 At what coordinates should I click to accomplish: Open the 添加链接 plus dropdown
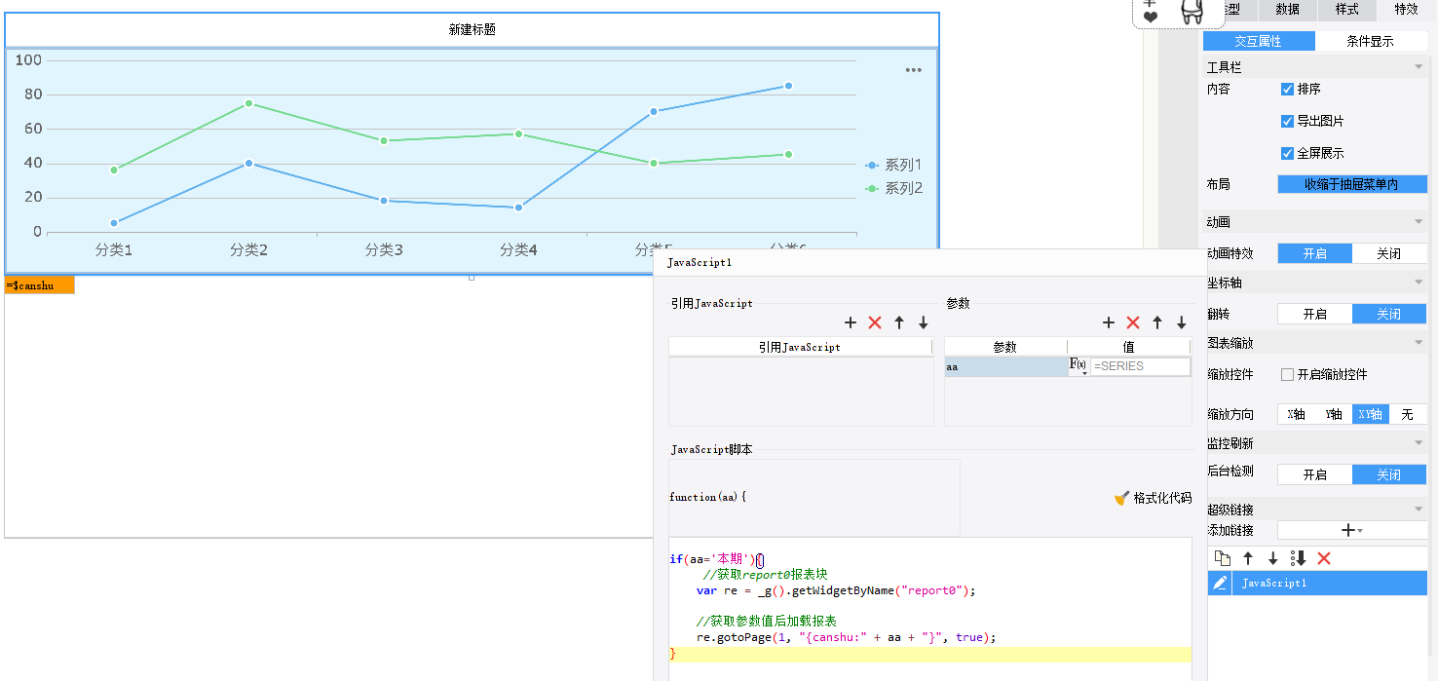(x=1351, y=530)
